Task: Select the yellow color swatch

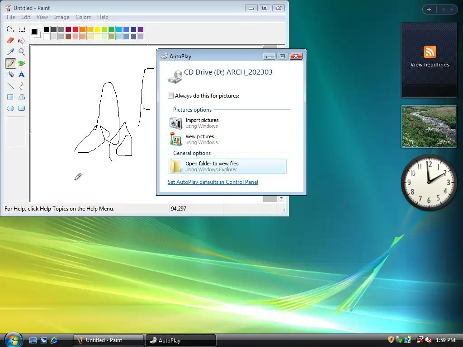Action: pos(97,29)
